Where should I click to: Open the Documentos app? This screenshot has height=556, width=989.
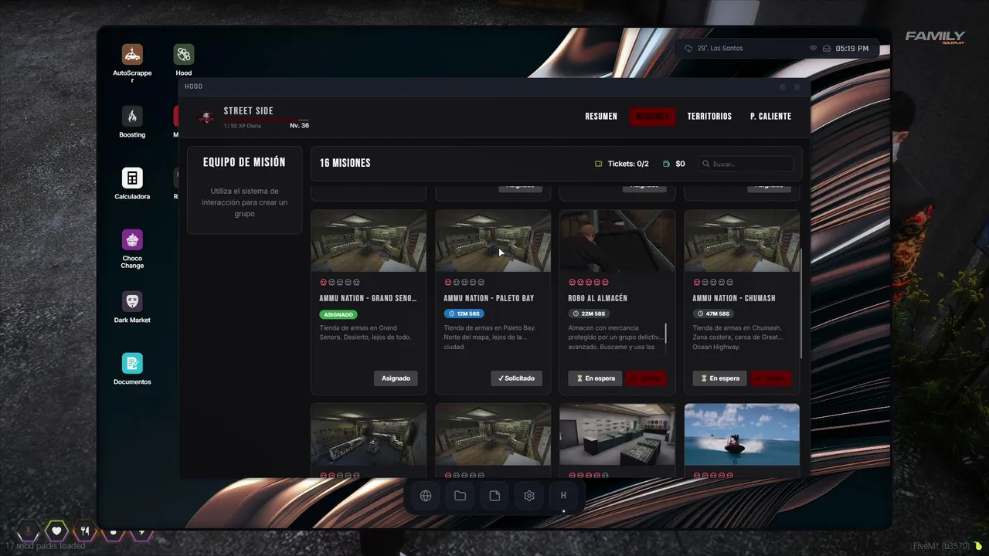point(132,363)
